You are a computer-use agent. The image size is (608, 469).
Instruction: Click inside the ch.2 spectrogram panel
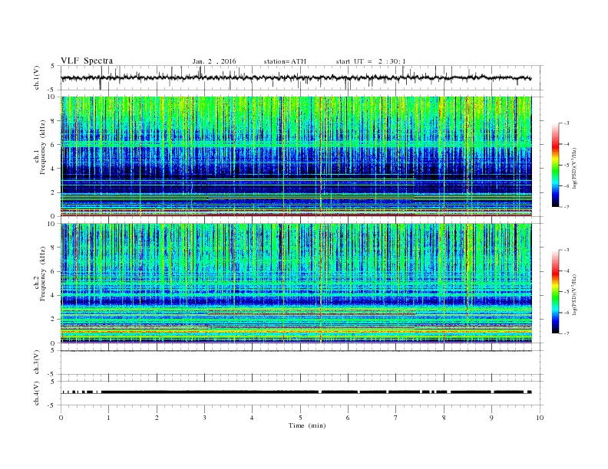[296, 283]
